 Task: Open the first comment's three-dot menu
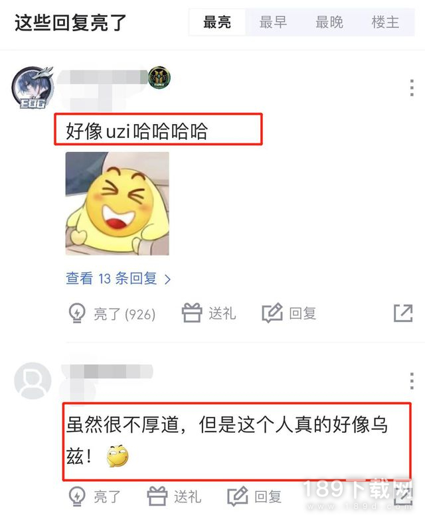412,88
